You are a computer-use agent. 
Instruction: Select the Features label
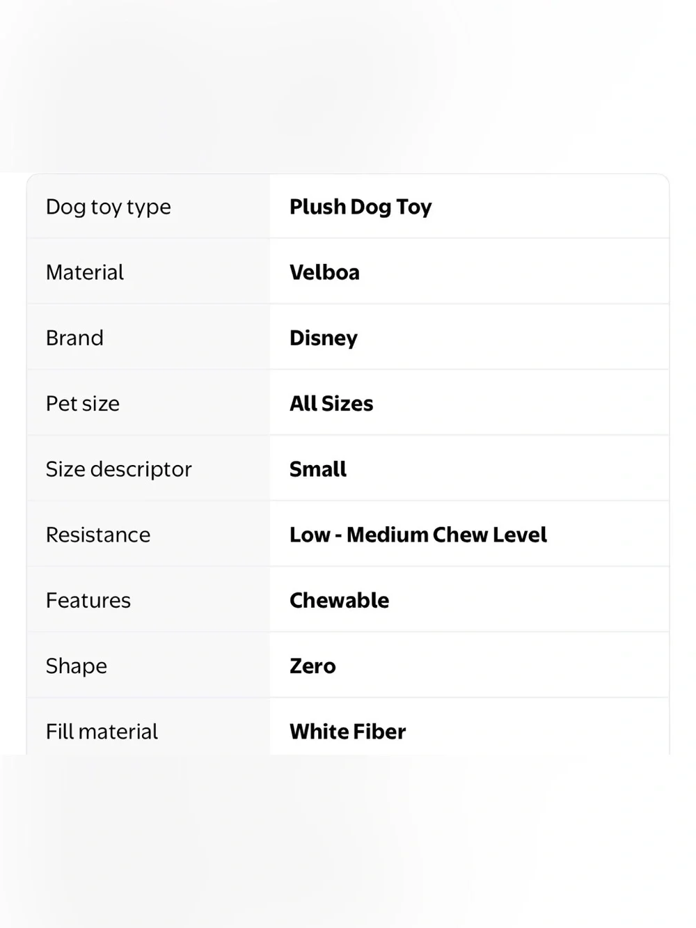click(x=88, y=600)
